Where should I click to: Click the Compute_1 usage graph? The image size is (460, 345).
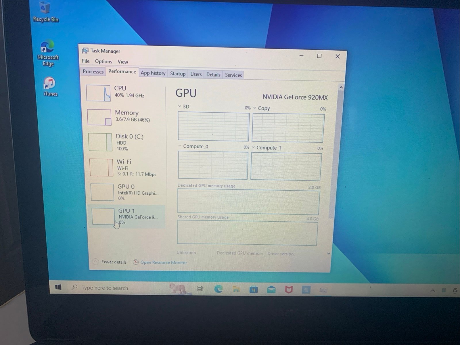(x=286, y=166)
